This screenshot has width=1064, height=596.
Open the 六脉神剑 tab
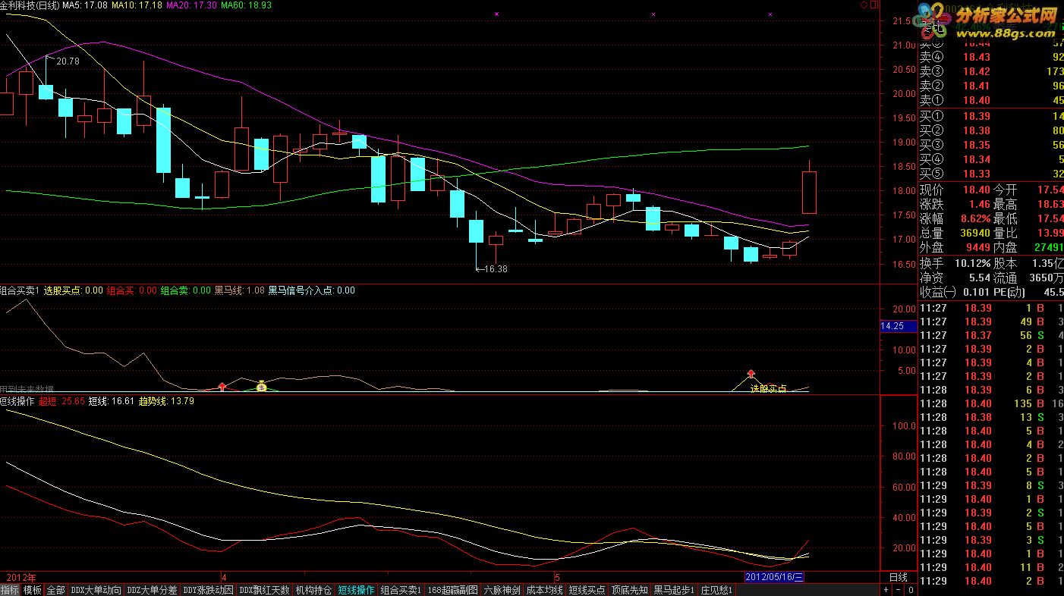pyautogui.click(x=502, y=590)
